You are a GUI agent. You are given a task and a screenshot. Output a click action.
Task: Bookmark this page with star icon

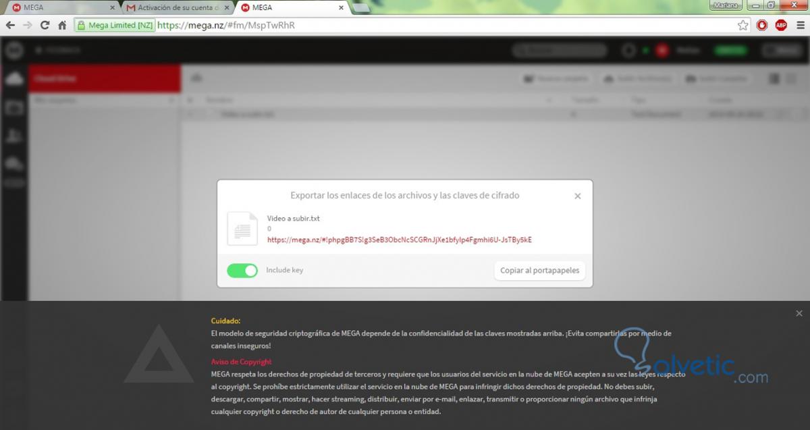point(743,26)
